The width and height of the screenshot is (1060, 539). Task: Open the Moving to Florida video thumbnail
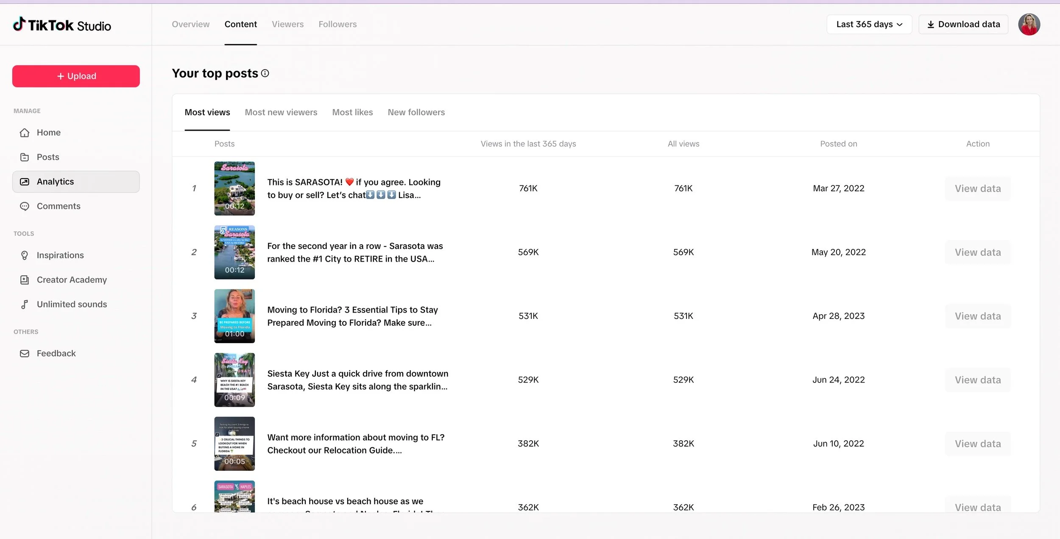234,316
